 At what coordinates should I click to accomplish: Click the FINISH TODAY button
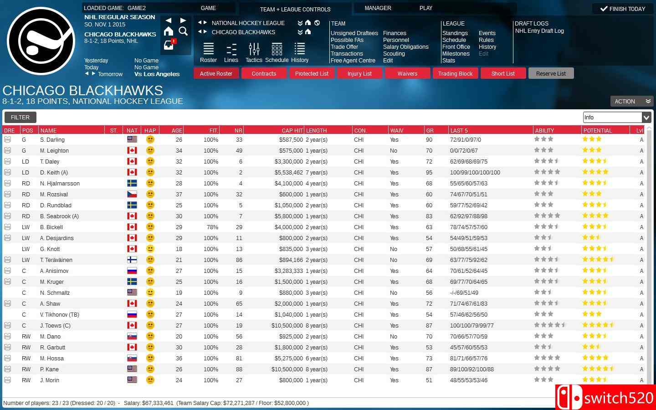point(623,9)
